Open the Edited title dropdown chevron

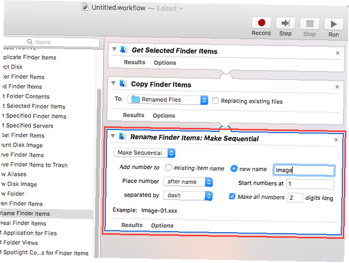click(x=181, y=9)
